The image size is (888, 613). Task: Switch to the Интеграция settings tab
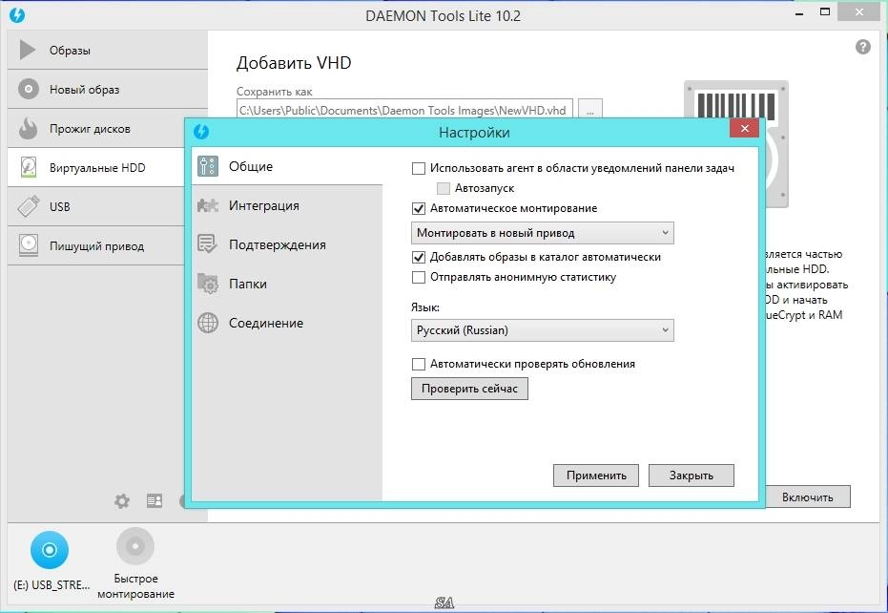[x=287, y=205]
